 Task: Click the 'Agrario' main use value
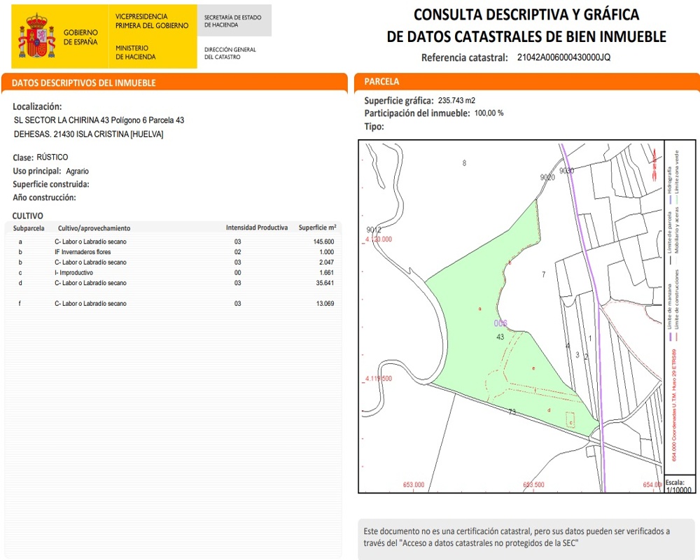pos(77,171)
